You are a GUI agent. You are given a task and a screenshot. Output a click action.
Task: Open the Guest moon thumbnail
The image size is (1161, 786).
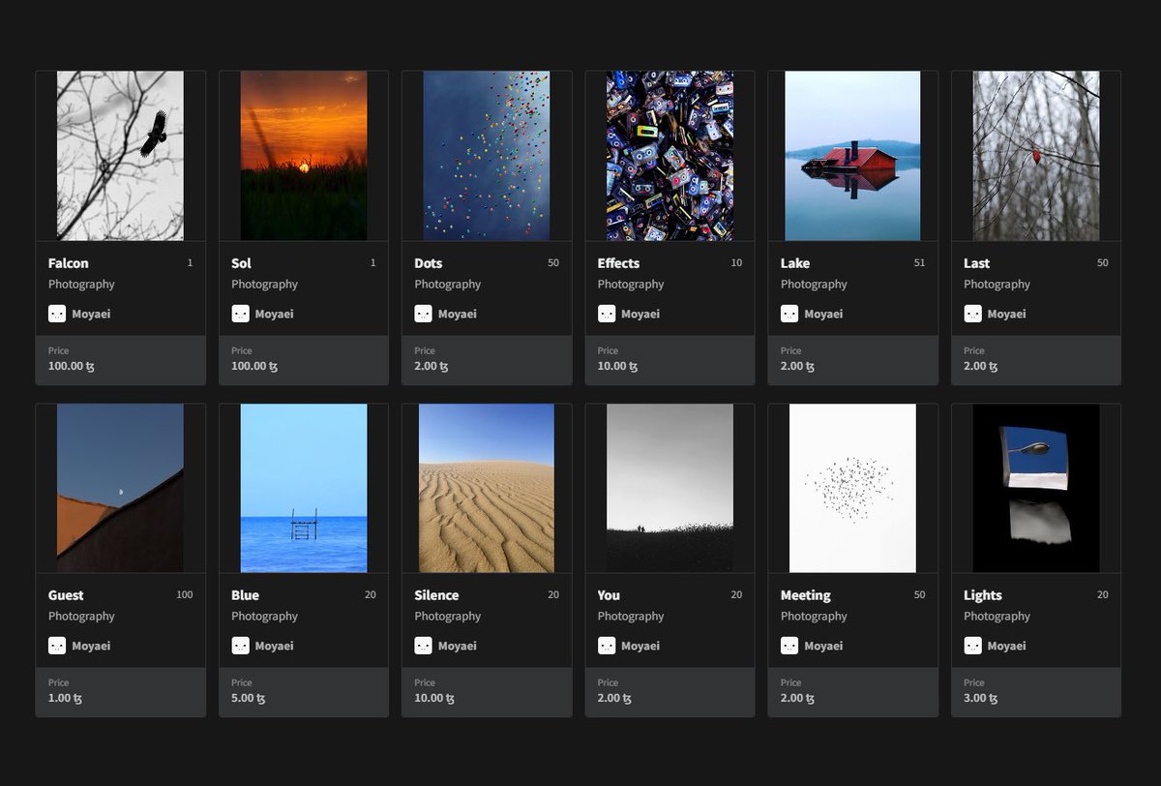(x=120, y=488)
